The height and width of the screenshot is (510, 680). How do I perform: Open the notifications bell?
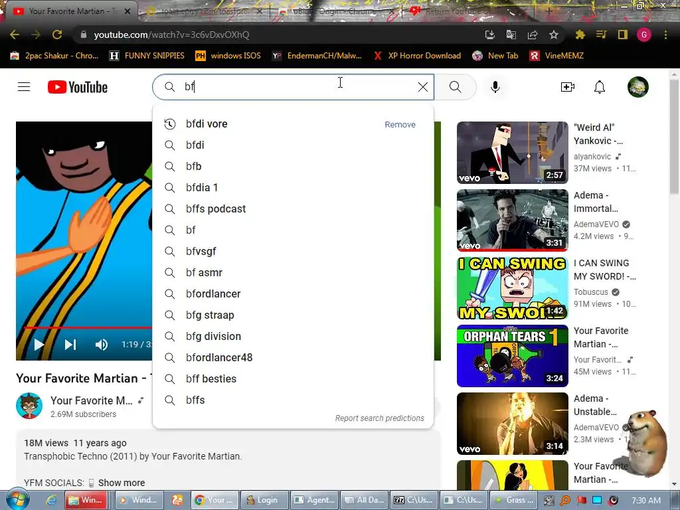(x=600, y=87)
